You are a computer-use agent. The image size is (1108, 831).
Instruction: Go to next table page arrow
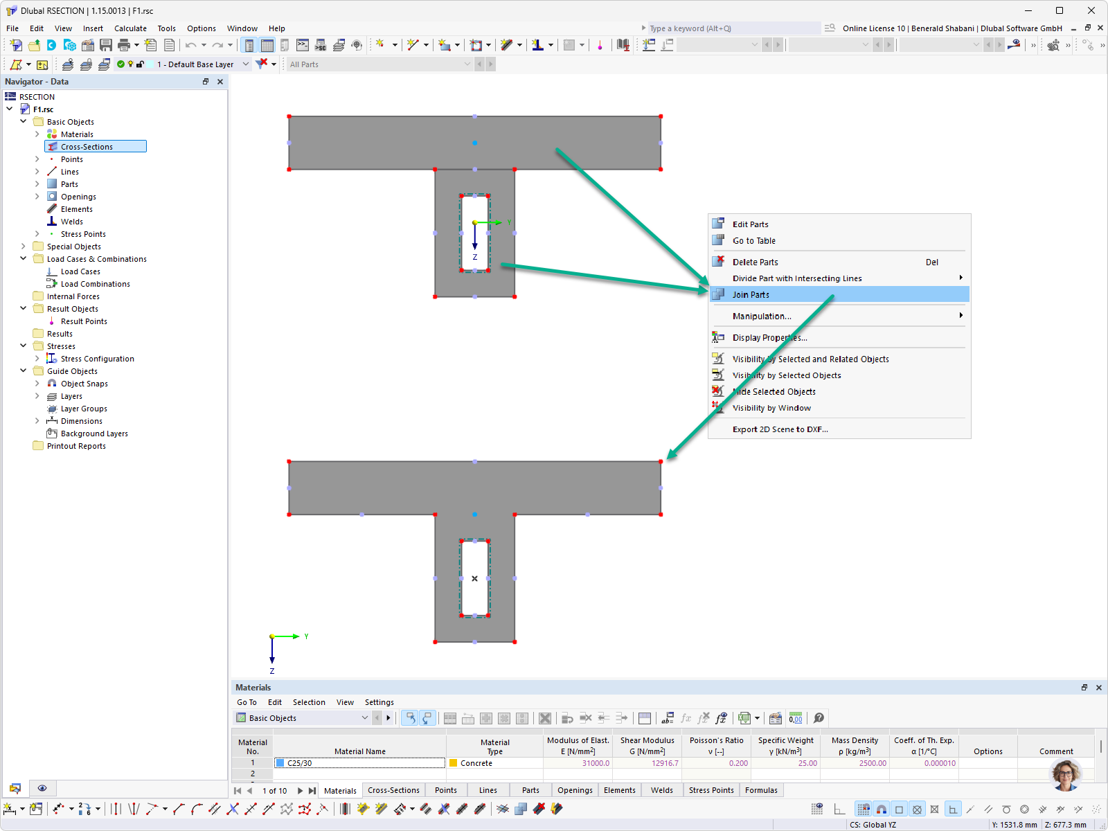click(300, 790)
